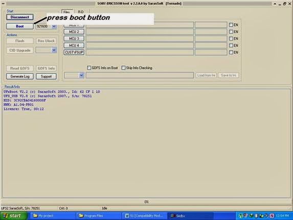This screenshot has height=220, width=293.
Task: Expand the dropdown left of Load from Ini
Action: [81, 75]
